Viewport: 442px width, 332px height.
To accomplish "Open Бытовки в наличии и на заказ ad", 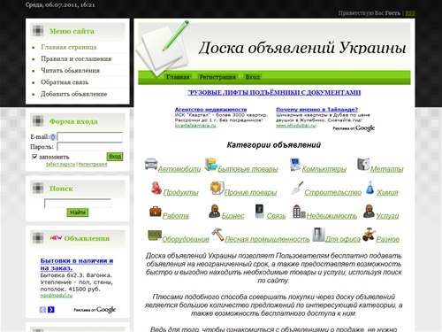I will tap(77, 265).
